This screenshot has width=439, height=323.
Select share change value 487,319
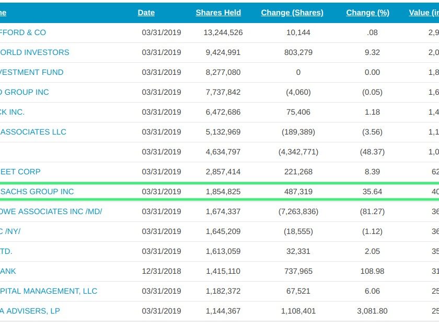point(298,192)
